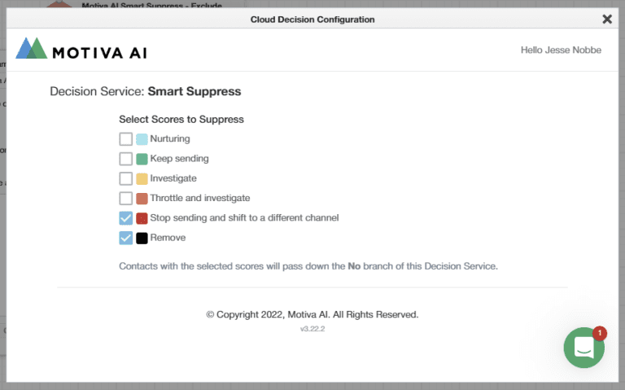Click the v3.22.2 version number
This screenshot has height=390, width=625.
click(x=312, y=329)
